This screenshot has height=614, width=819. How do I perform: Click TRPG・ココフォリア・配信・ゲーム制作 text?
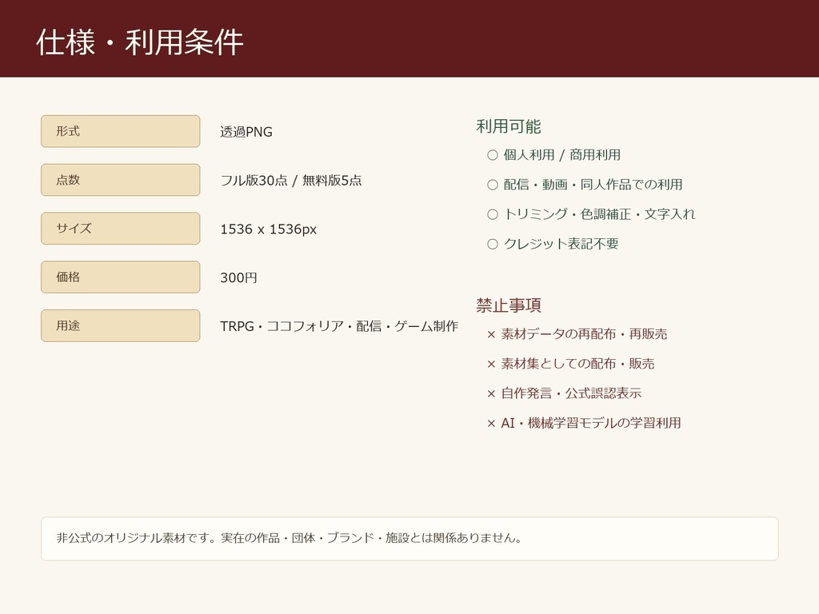tap(339, 326)
